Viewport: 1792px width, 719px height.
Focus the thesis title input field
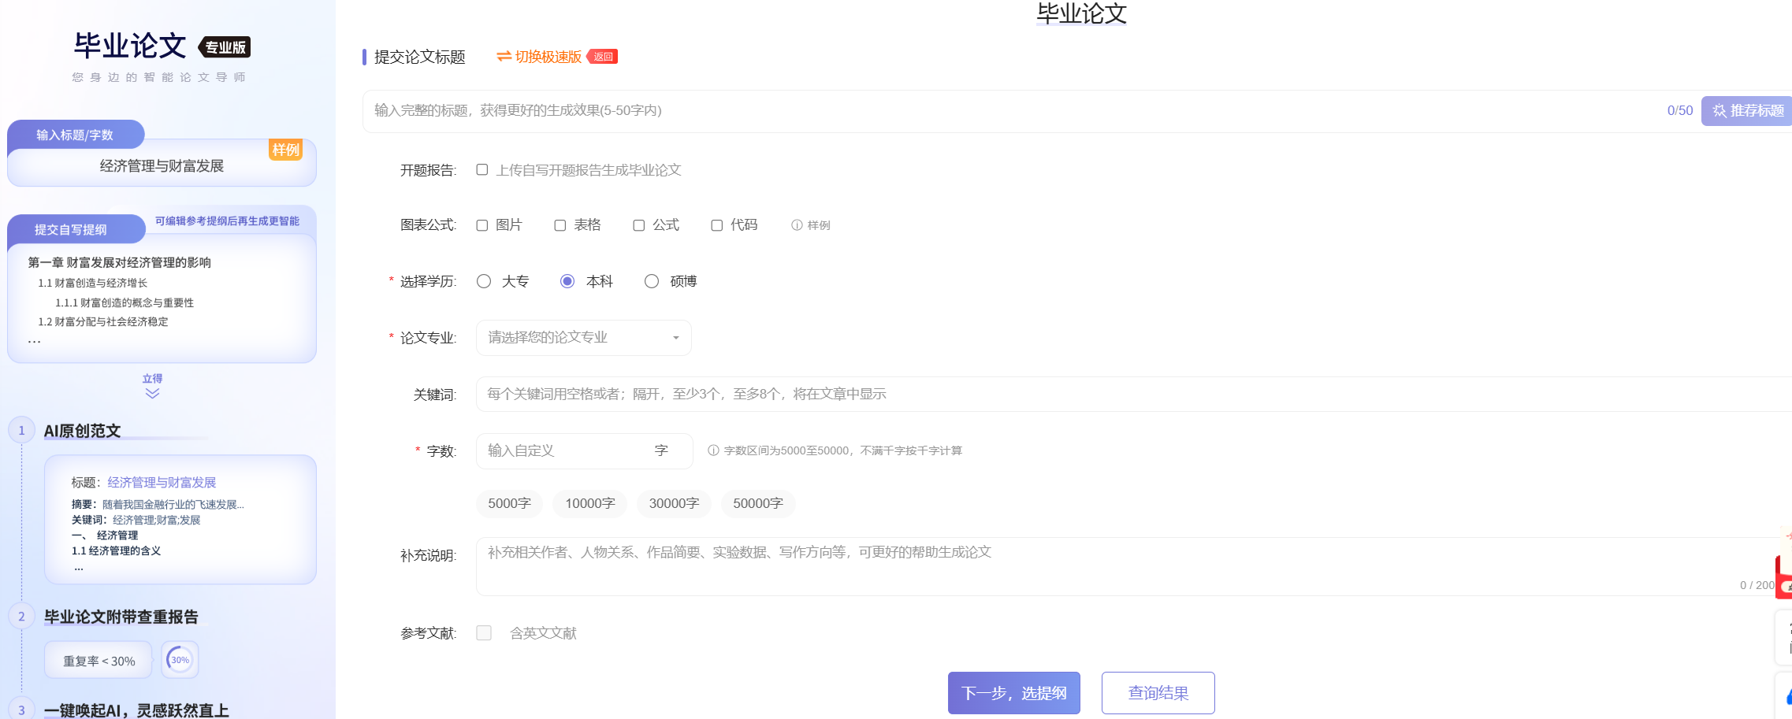coord(1009,111)
